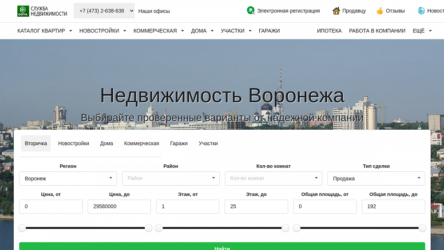This screenshot has height=250, width=444.
Task: Select the Новостройки search tab
Action: (74, 143)
